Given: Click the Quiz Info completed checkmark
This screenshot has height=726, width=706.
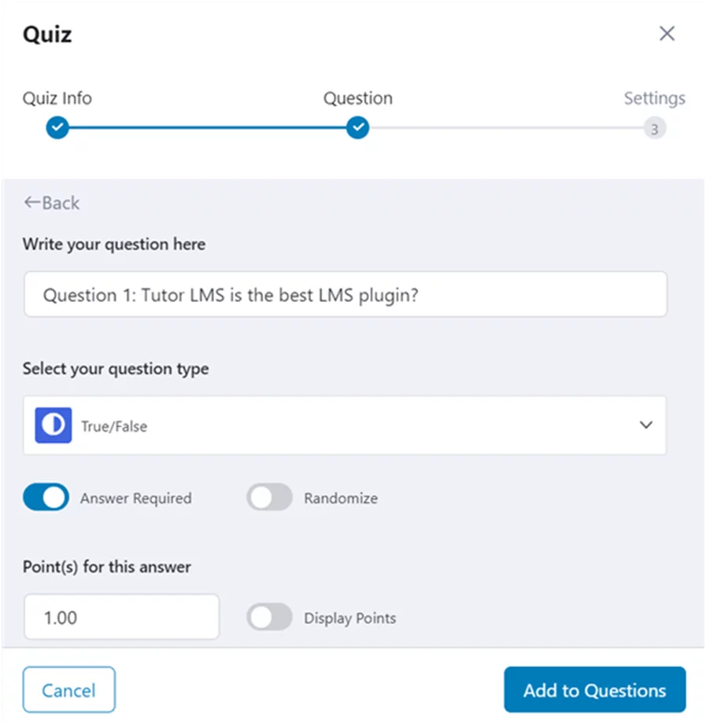Looking at the screenshot, I should pos(56,127).
